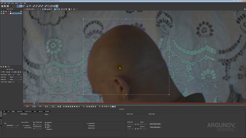Toggle layer visibility eye in layer row
The image size is (246, 138).
point(2,13)
